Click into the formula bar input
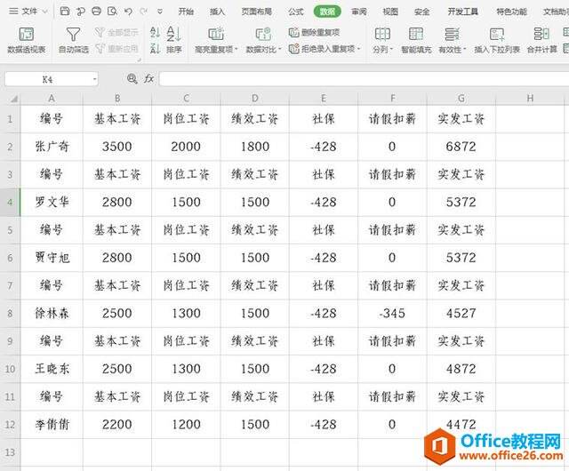 [x=364, y=79]
